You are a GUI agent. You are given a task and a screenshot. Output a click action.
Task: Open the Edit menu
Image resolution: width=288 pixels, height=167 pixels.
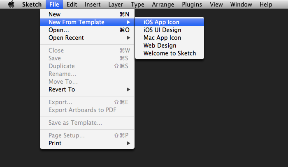(x=72, y=4)
